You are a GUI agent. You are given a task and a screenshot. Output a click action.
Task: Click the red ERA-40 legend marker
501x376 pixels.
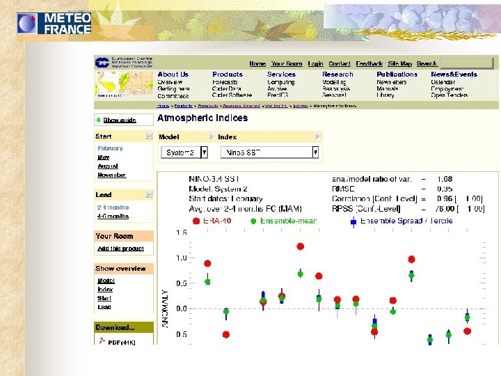click(196, 221)
